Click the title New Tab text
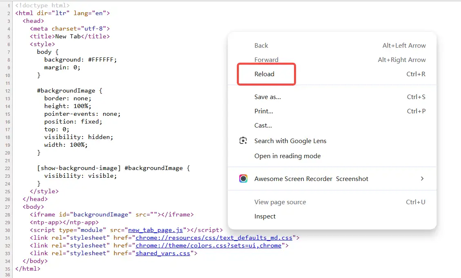The width and height of the screenshot is (461, 278). pos(68,36)
